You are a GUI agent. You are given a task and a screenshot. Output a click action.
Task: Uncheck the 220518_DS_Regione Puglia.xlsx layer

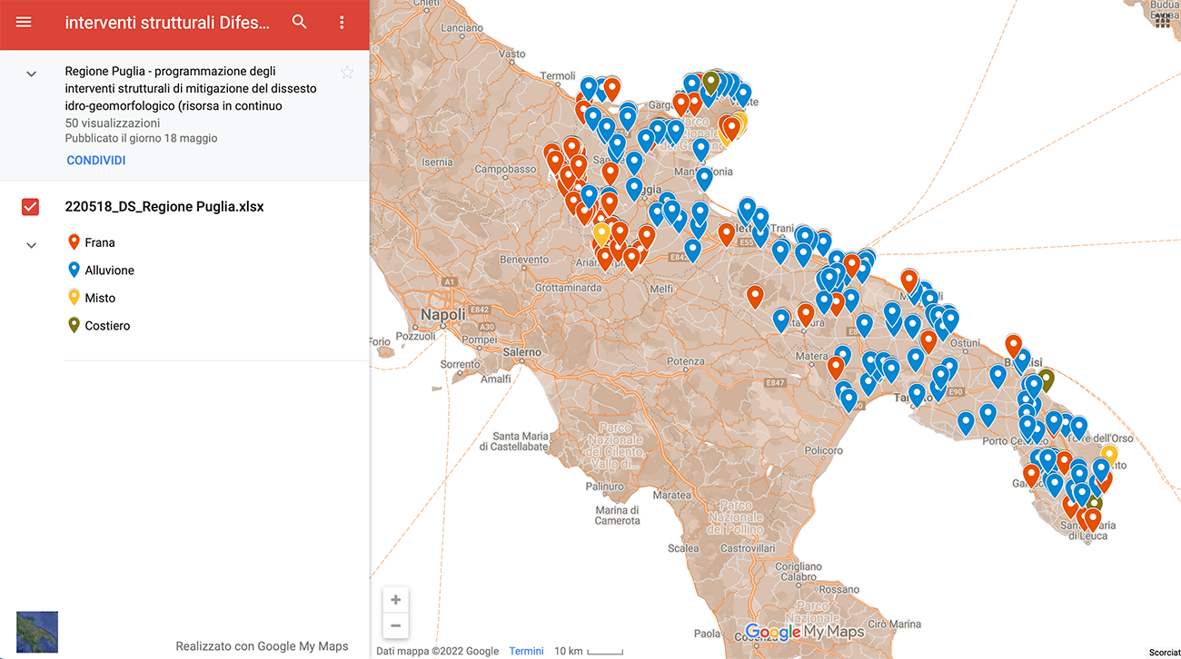tap(30, 207)
